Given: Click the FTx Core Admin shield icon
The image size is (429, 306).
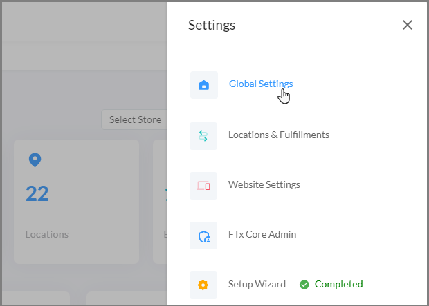Looking at the screenshot, I should tap(203, 236).
